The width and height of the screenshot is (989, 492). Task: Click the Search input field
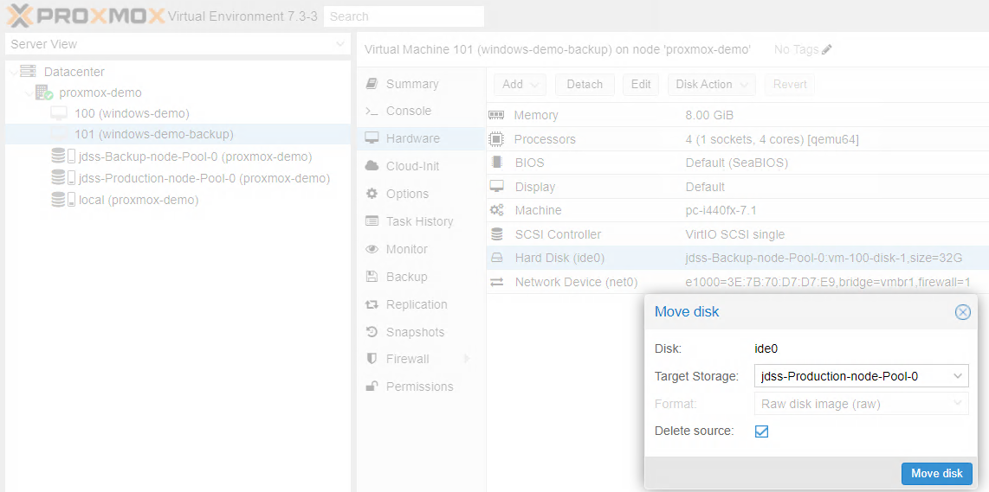click(x=404, y=16)
